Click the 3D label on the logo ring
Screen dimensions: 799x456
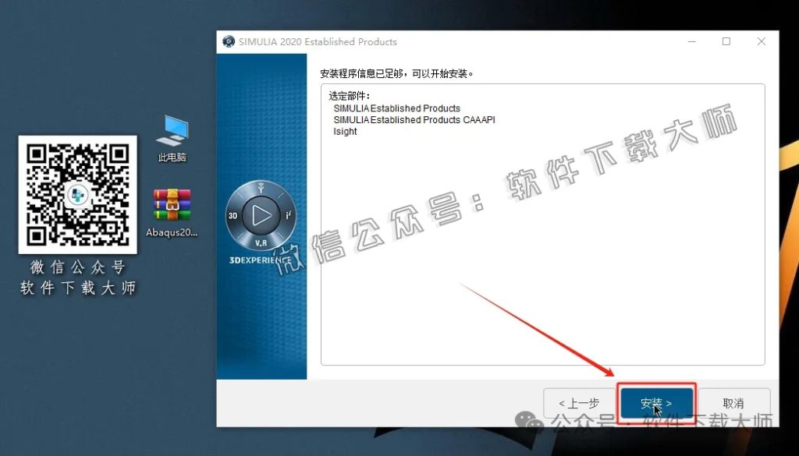pyautogui.click(x=234, y=214)
